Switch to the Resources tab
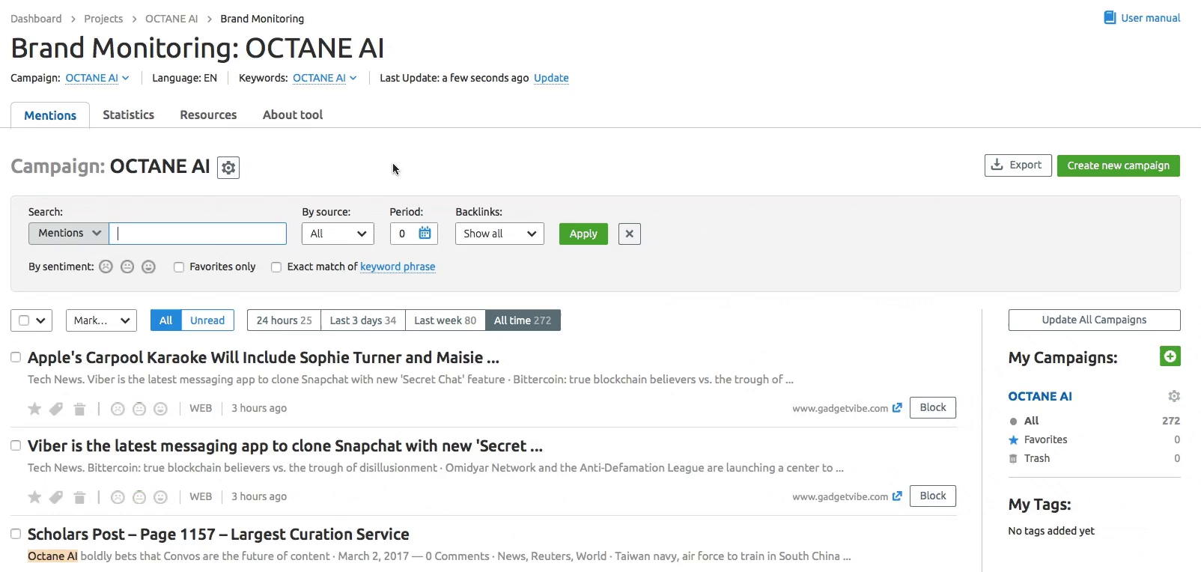The height and width of the screenshot is (572, 1201). click(208, 115)
